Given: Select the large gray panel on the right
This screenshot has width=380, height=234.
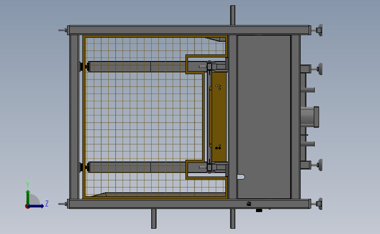Looking at the screenshot, I should tap(264, 117).
